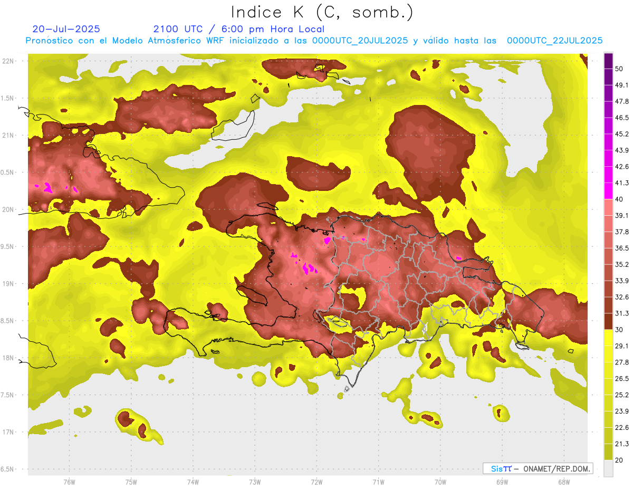Click the colorbar value 31.3
The image size is (633, 489).
[622, 313]
